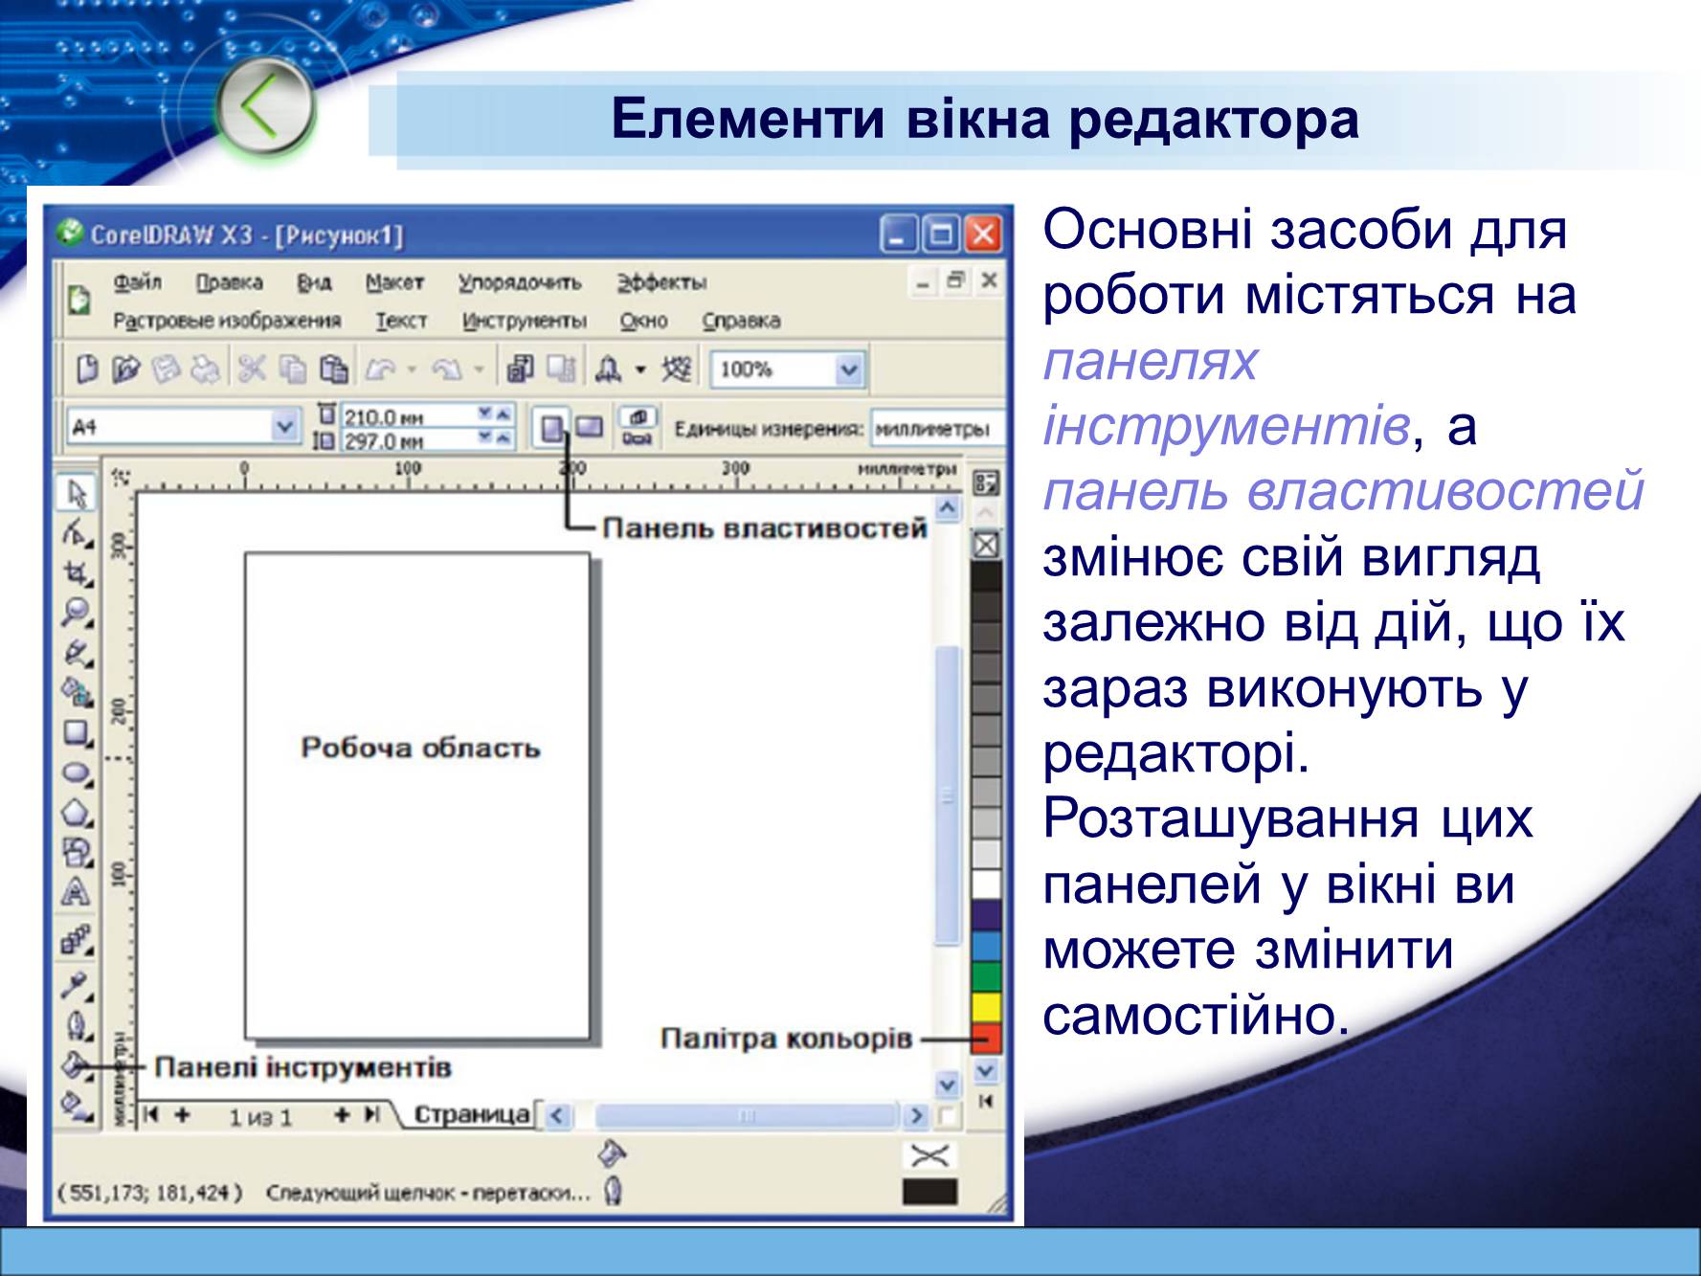Open the 100% zoom level dropdown
Screen dimensions: 1701x1276
[x=849, y=369]
